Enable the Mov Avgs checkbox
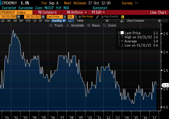 (x=80, y=17)
